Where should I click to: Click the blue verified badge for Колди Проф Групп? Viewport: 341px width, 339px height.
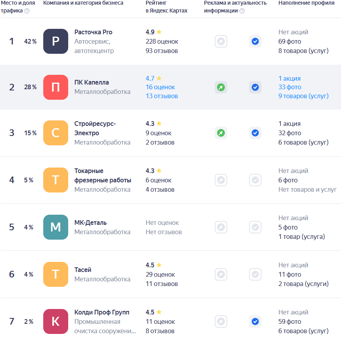pos(255,321)
